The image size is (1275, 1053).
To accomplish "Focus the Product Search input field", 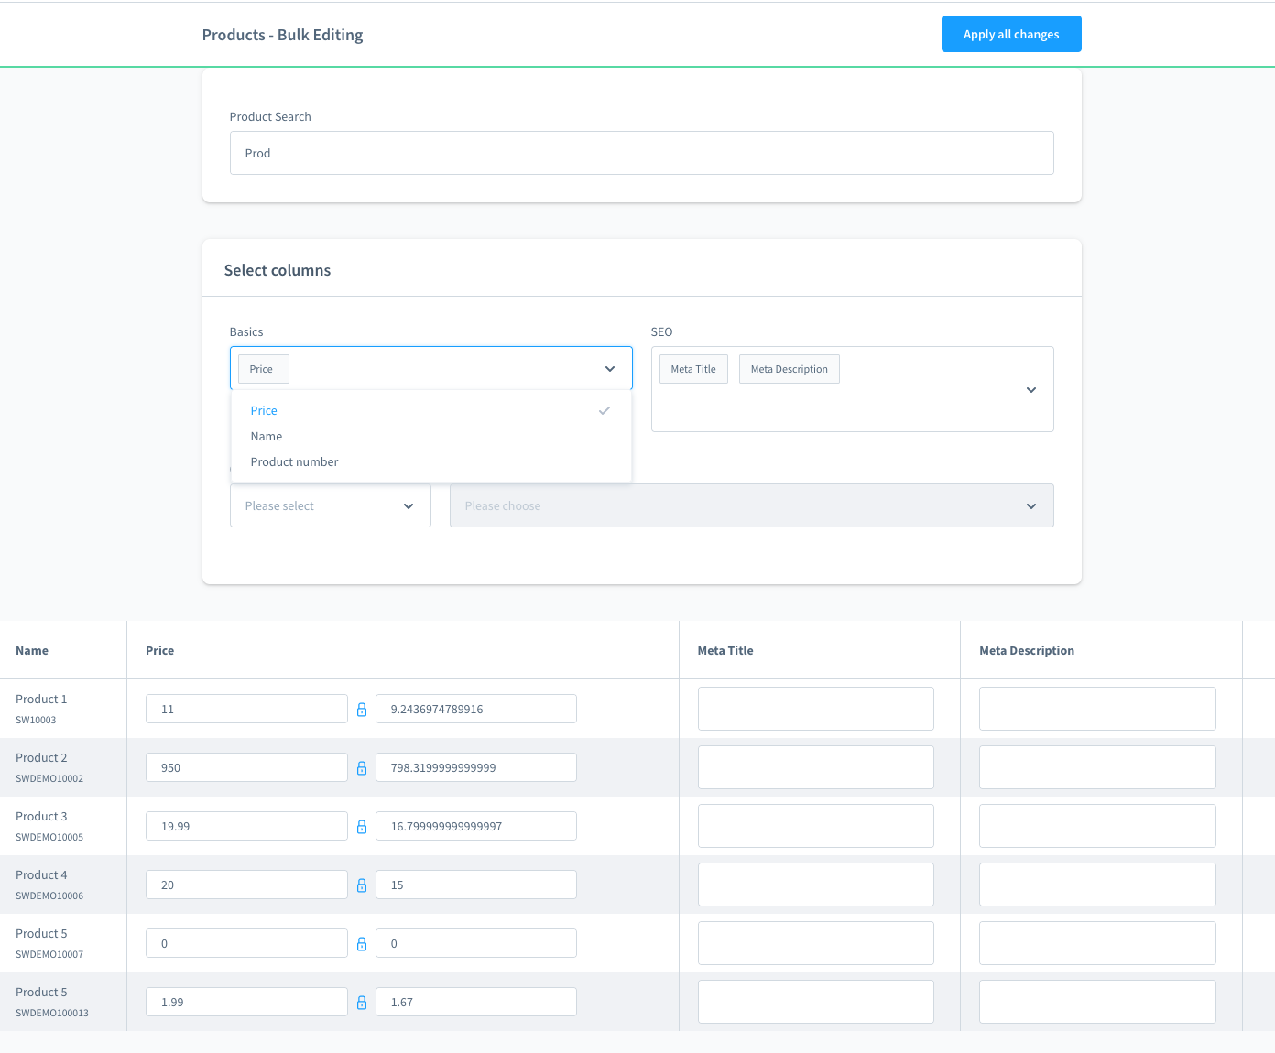I will 641,154.
